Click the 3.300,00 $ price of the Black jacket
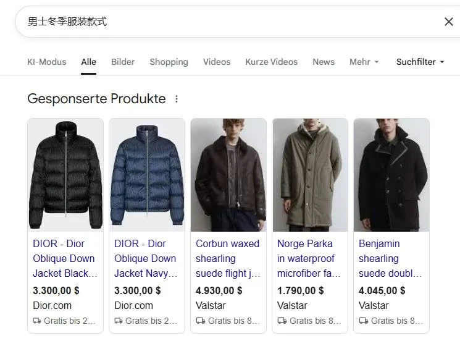This screenshot has width=460, height=346. (56, 290)
